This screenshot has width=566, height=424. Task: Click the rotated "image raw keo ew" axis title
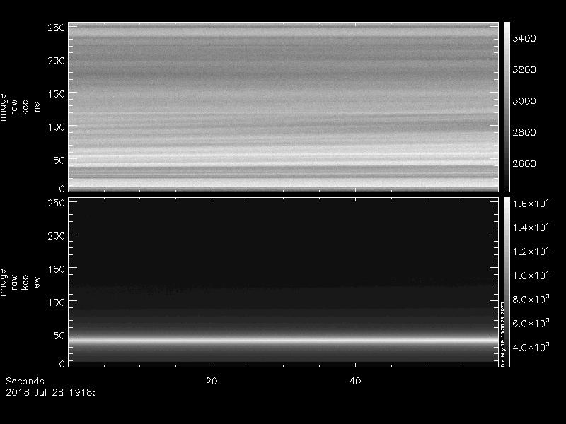coord(20,283)
